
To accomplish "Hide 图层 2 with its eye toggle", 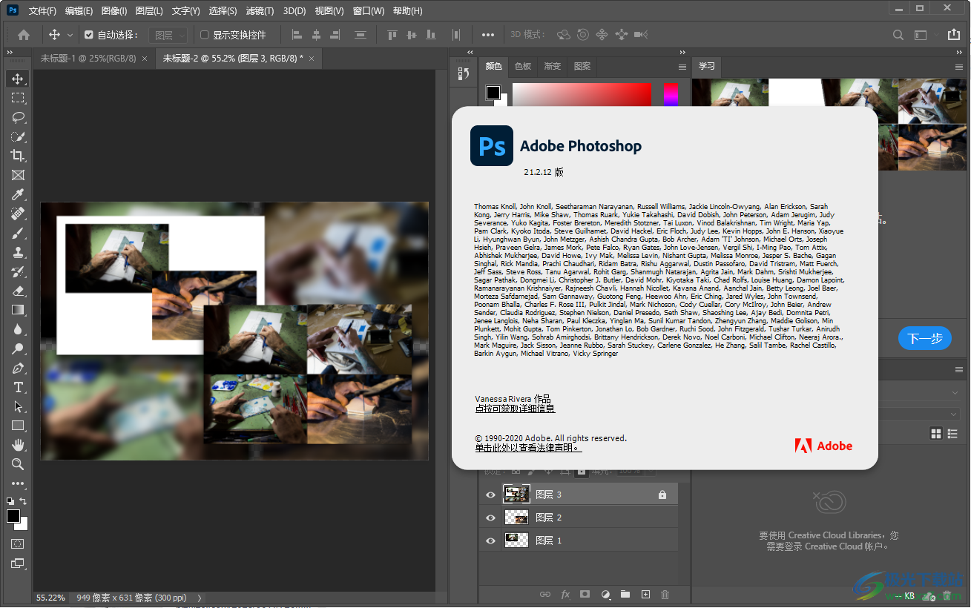I will [x=490, y=517].
